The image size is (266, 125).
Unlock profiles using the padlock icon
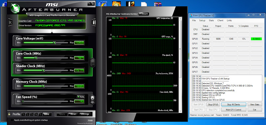[9, 114]
